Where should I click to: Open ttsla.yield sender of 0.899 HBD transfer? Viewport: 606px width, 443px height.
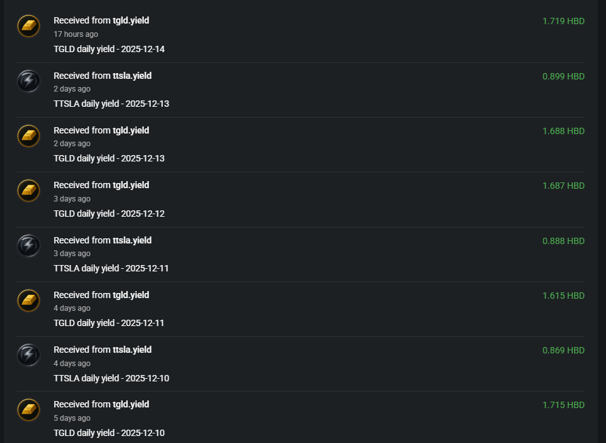[132, 76]
